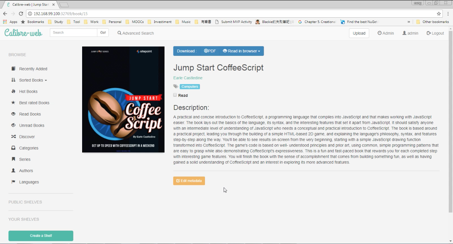
Task: Open the Music bookmarks folder
Action: pos(183,22)
